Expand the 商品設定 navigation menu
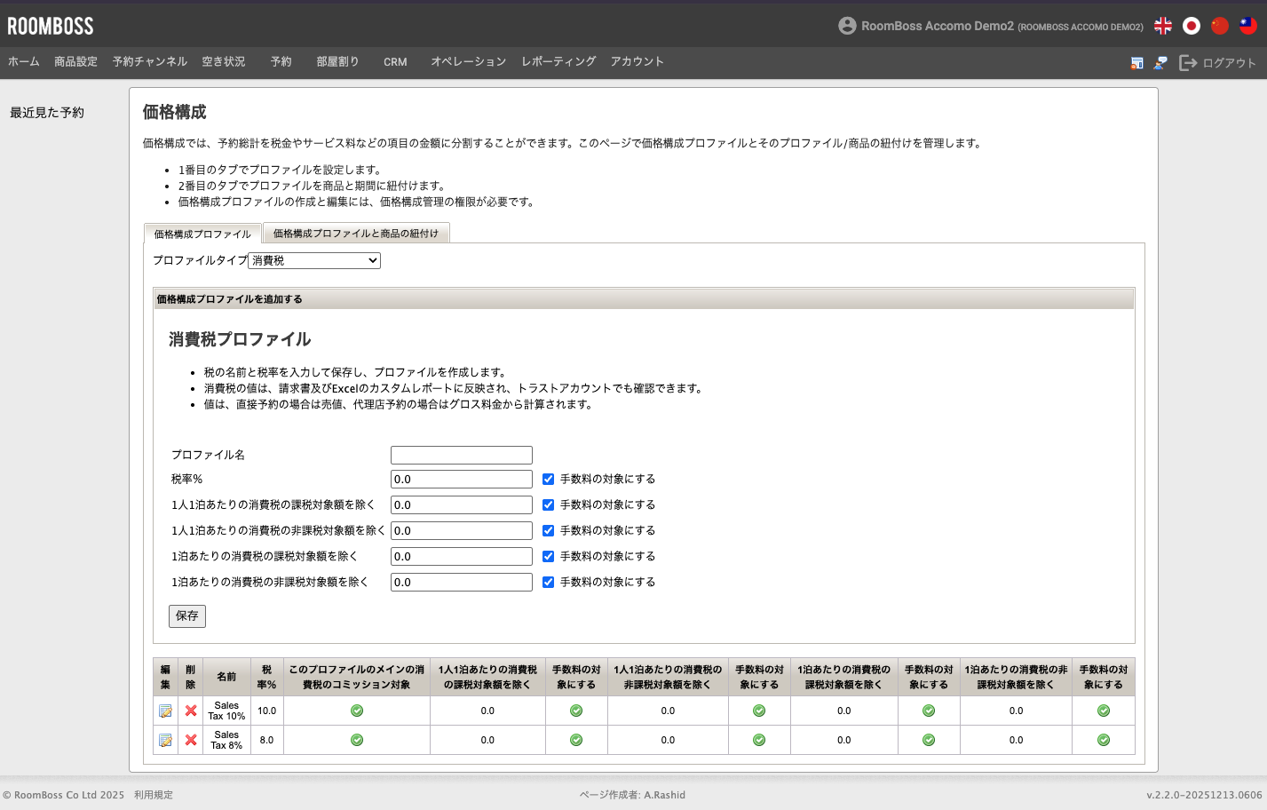The height and width of the screenshot is (810, 1267). (75, 62)
